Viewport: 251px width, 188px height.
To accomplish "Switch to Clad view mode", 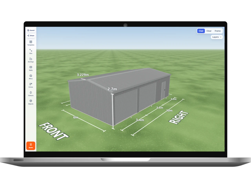I will pos(201,31).
